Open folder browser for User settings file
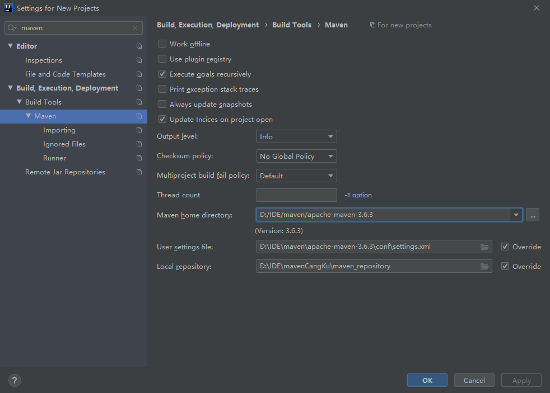 484,247
